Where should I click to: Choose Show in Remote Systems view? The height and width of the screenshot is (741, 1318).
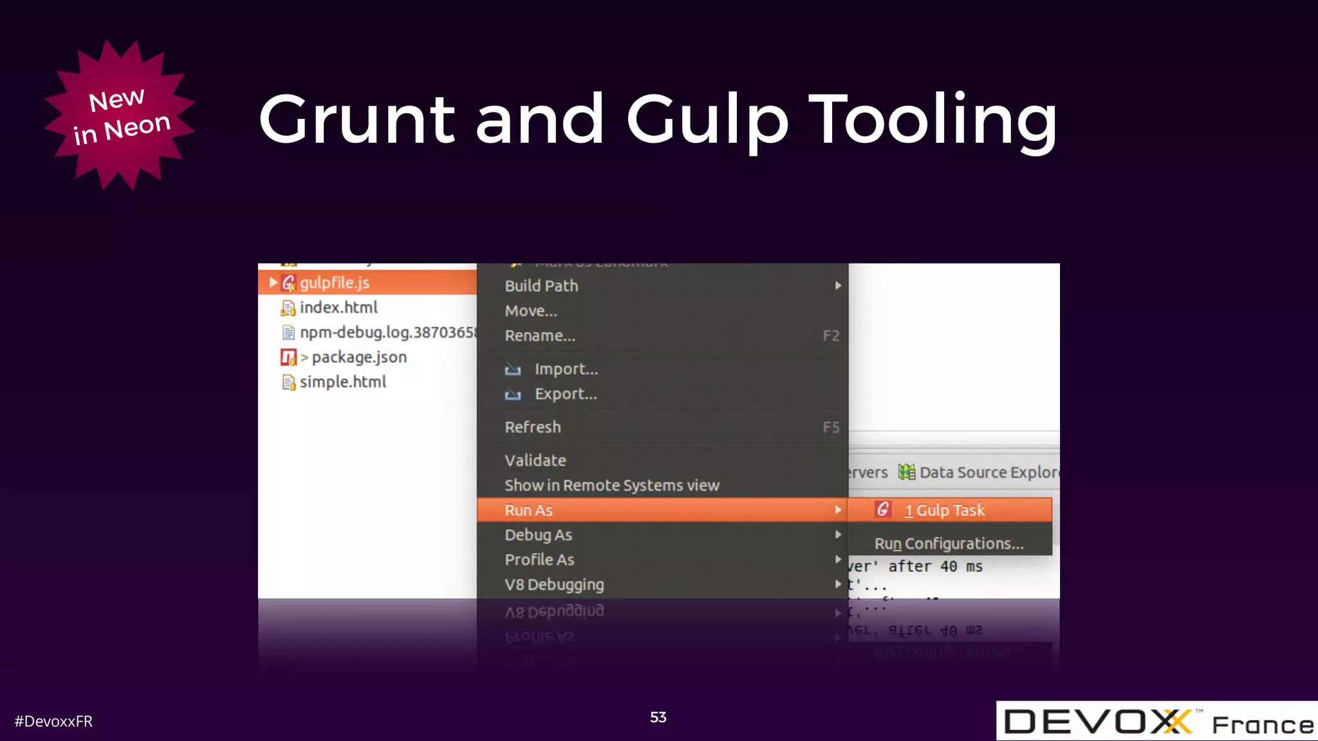pos(662,486)
